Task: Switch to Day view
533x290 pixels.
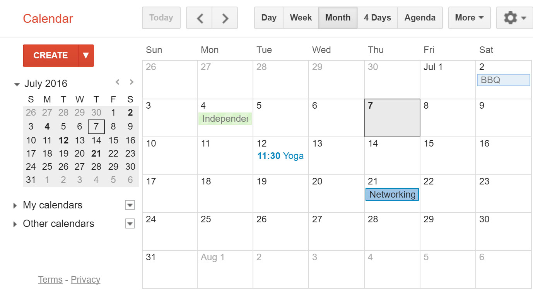Action: (x=268, y=17)
